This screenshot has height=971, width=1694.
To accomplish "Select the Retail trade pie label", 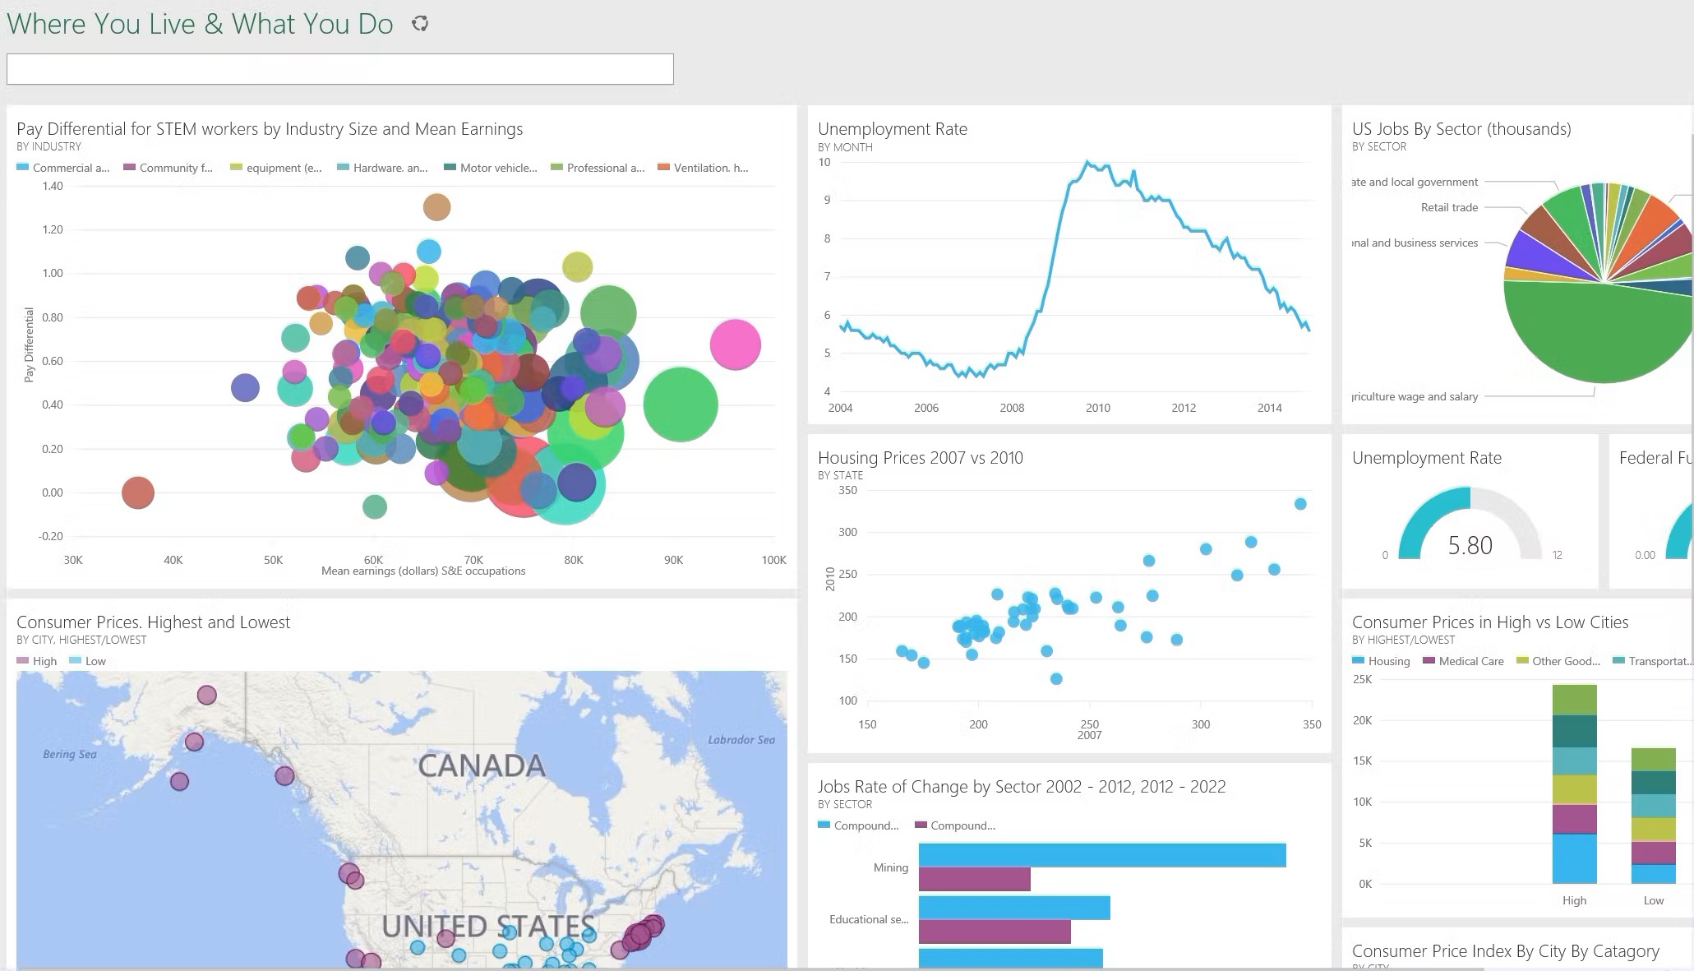I will point(1449,207).
